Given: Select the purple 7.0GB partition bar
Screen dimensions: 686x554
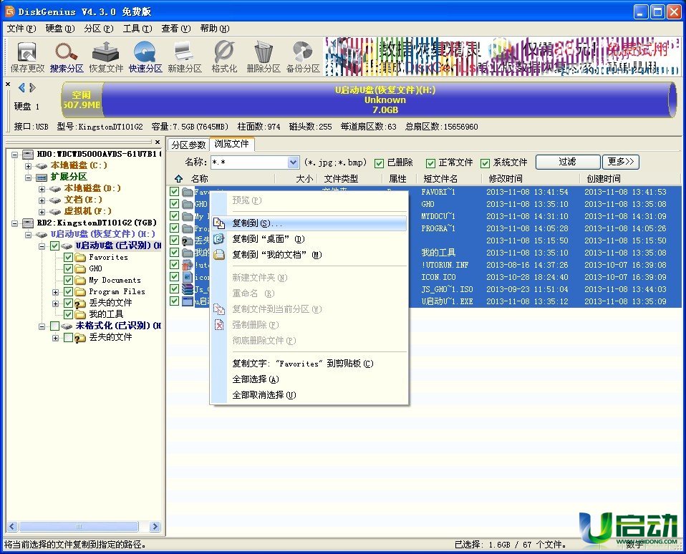Looking at the screenshot, I should pyautogui.click(x=387, y=100).
